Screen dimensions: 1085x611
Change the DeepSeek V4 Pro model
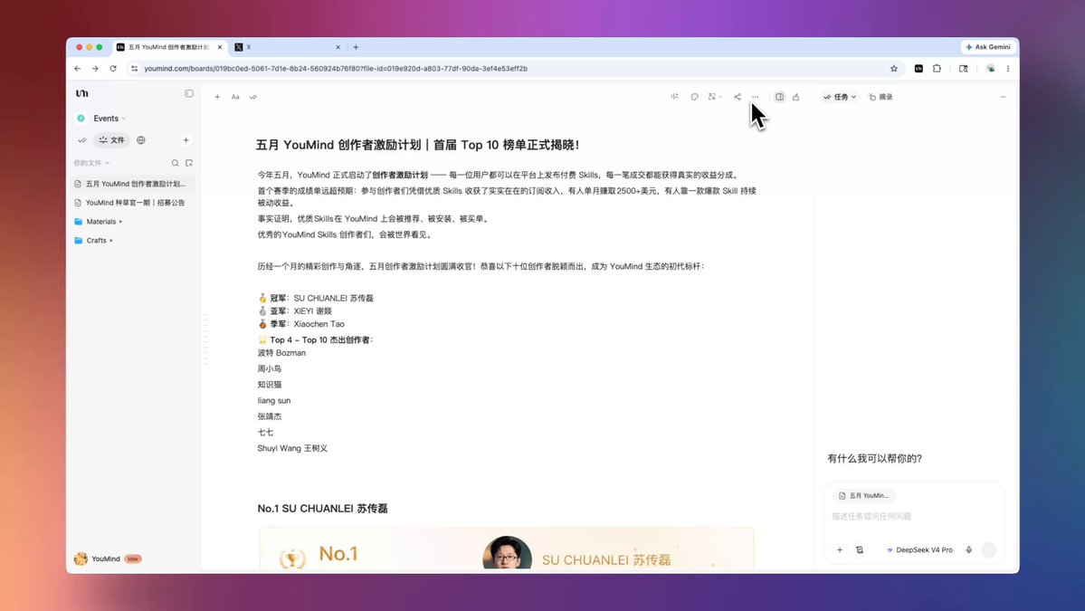(919, 550)
